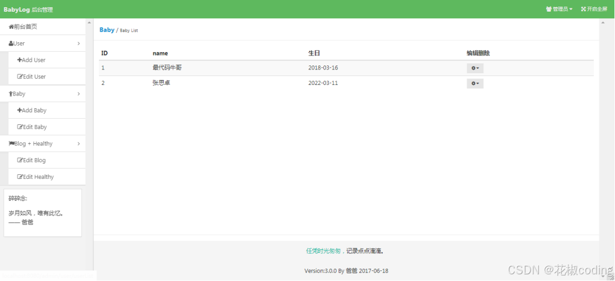The image size is (615, 281).
Task: Click 开启全屏 to go fullscreen
Action: pyautogui.click(x=594, y=9)
